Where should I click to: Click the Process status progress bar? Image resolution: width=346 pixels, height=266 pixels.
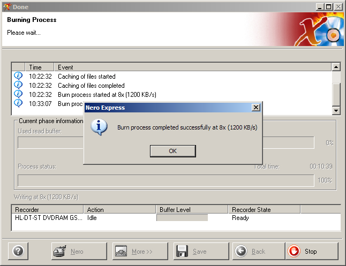tap(166, 180)
